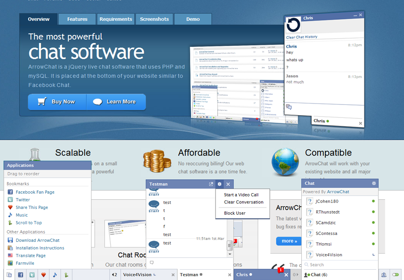Open chat with SContessa
Screen dimensions: 404x280
click(340, 234)
